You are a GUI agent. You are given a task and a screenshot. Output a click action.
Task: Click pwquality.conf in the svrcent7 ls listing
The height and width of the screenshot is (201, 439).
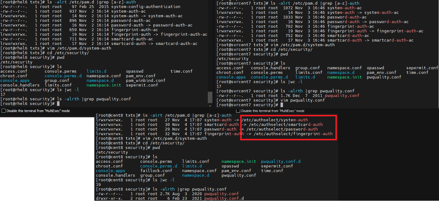[384, 77]
